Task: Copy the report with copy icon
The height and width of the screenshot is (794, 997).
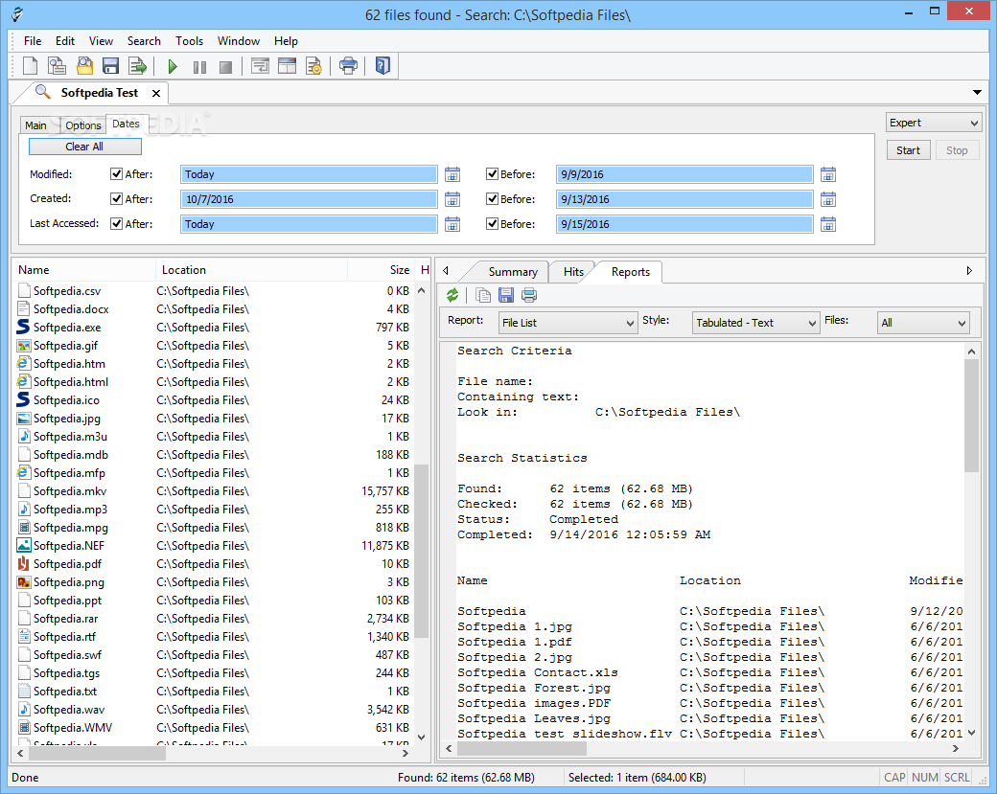Action: click(483, 295)
